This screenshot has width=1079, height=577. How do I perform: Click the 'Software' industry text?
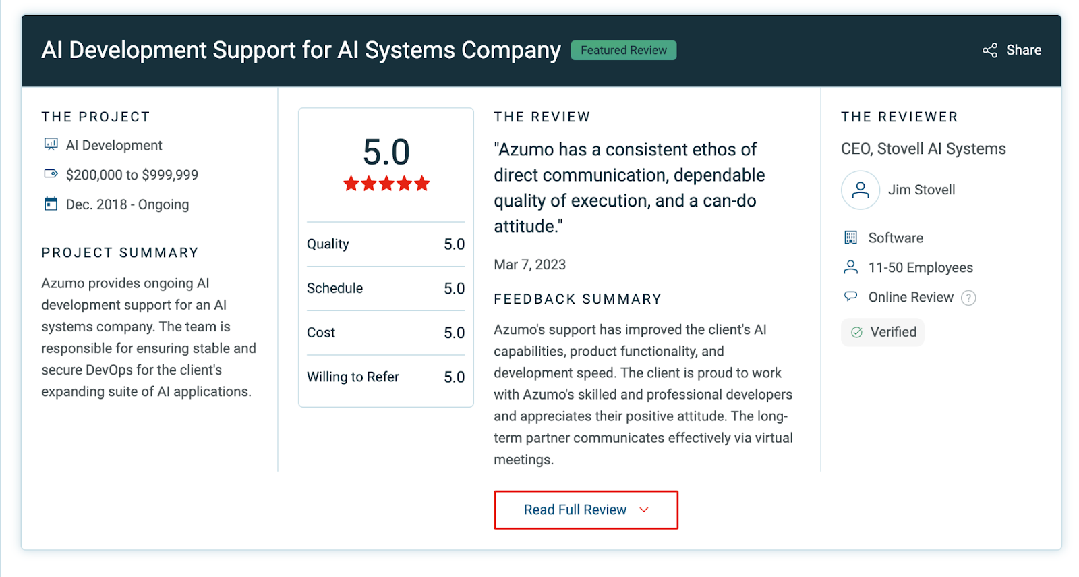pos(896,238)
